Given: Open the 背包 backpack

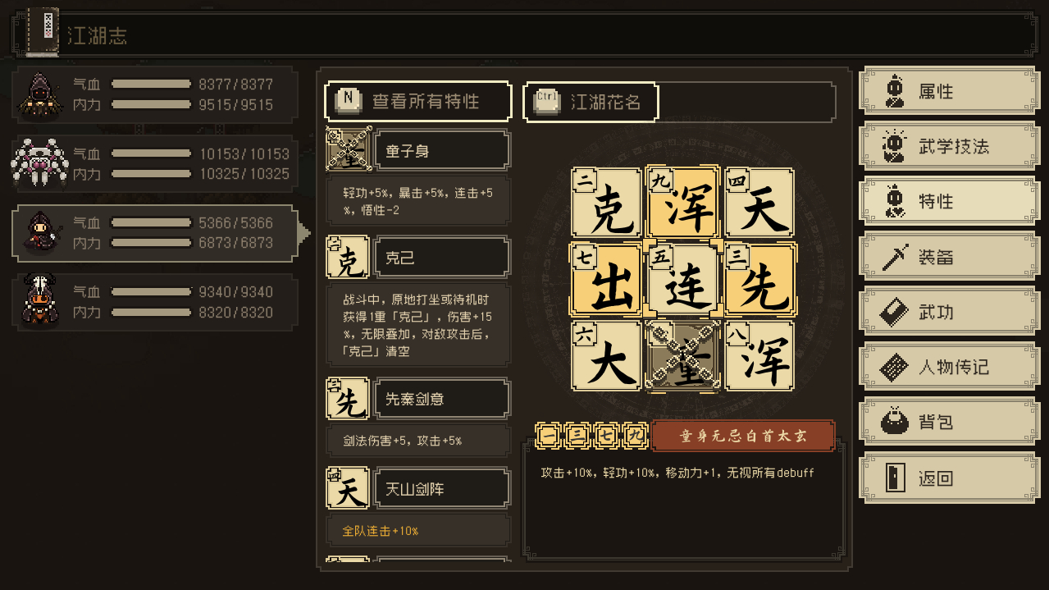Looking at the screenshot, I should (x=948, y=423).
